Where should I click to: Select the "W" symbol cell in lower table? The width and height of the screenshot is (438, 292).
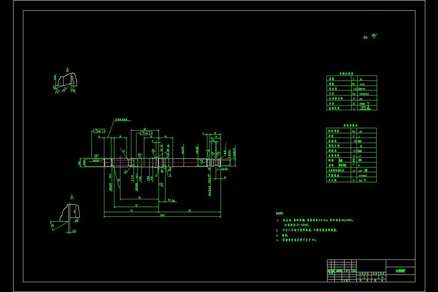coord(354,170)
